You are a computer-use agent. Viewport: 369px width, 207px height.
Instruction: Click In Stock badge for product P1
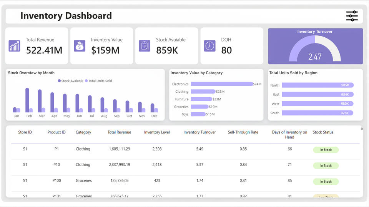(326, 150)
